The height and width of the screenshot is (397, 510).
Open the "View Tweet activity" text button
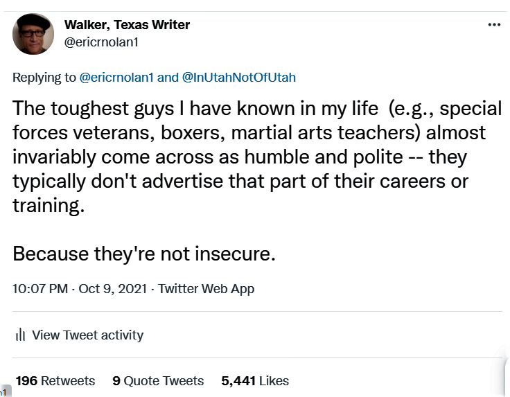[x=87, y=335]
